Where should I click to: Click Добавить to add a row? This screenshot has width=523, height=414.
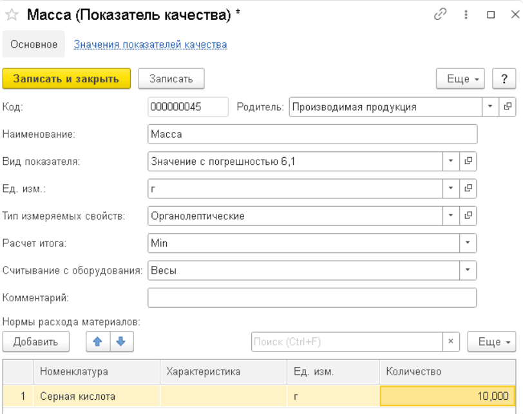36,342
